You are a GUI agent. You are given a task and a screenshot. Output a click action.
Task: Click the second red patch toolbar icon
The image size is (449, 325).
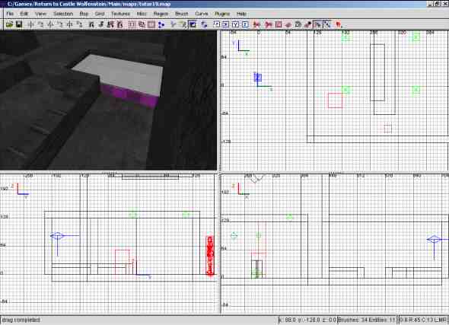269,24
